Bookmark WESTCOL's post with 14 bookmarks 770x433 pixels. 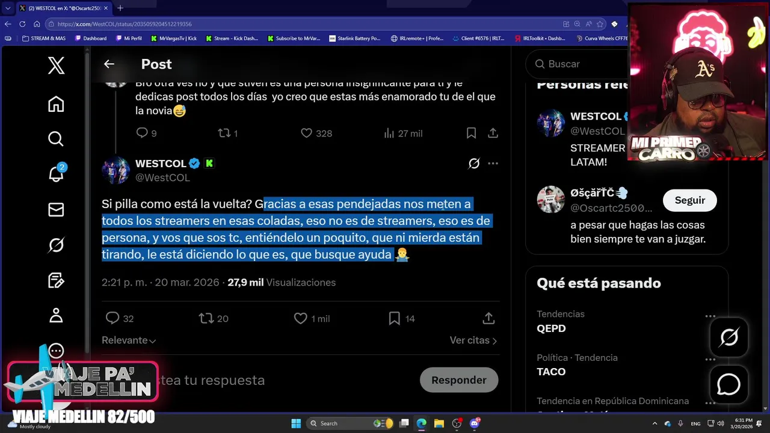(402, 318)
